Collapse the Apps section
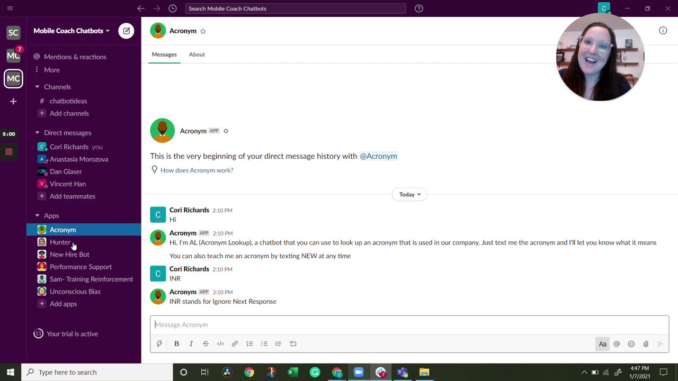Image resolution: width=678 pixels, height=381 pixels. tap(37, 216)
